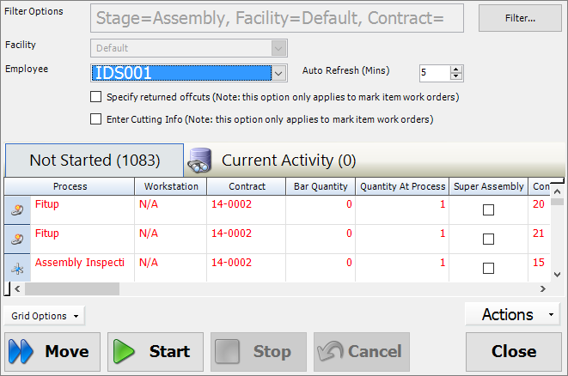Toggle Super Assembly checkbox in Assembly Inspection row

488,269
